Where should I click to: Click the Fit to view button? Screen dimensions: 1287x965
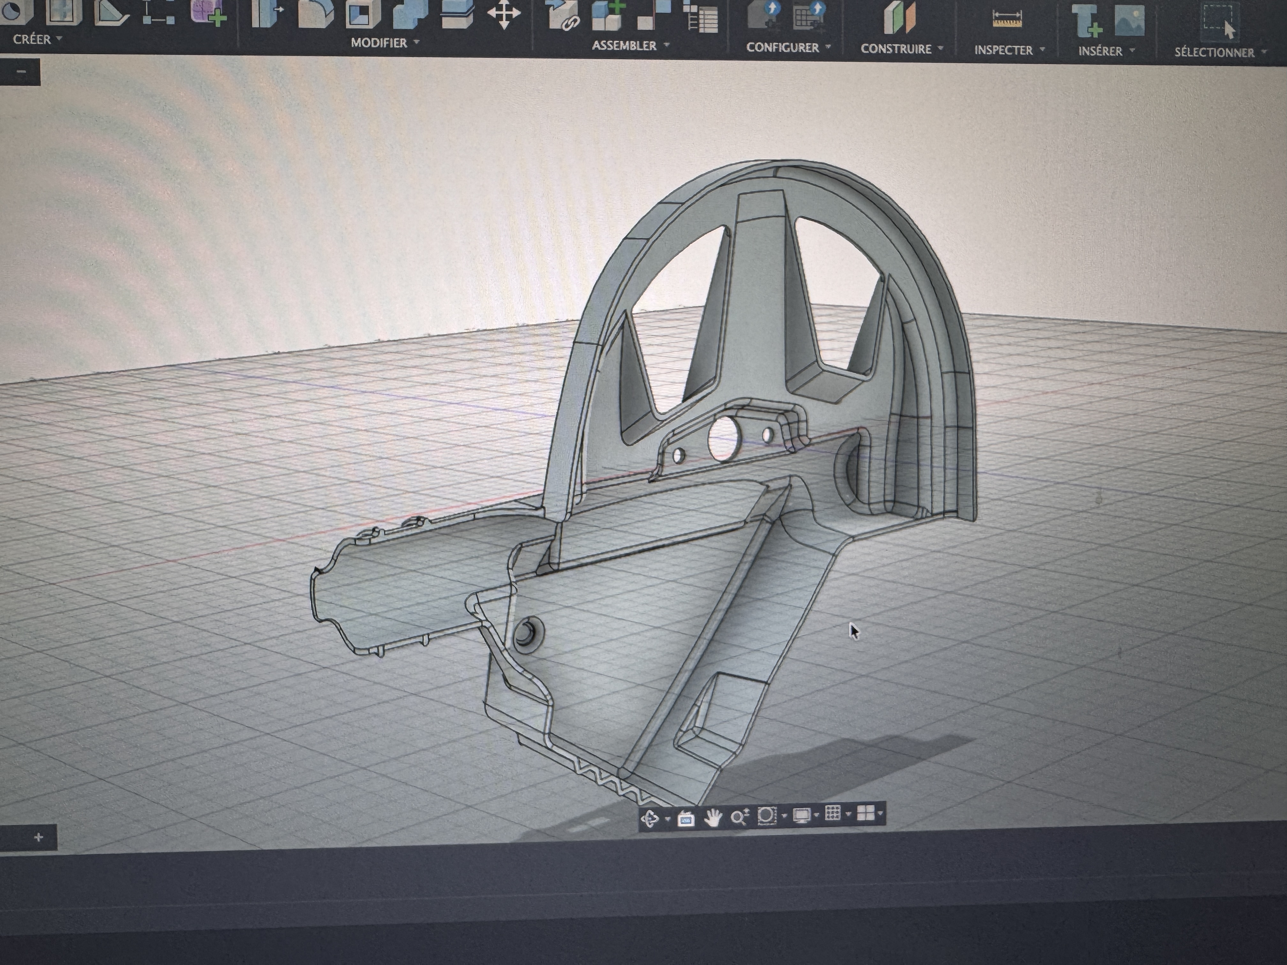pyautogui.click(x=767, y=814)
